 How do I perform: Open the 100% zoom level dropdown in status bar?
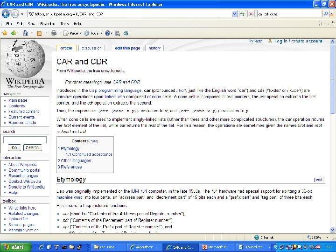pos(327,238)
